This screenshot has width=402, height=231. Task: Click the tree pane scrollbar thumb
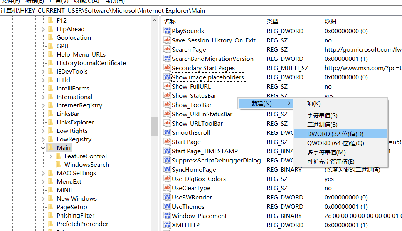[x=154, y=127]
